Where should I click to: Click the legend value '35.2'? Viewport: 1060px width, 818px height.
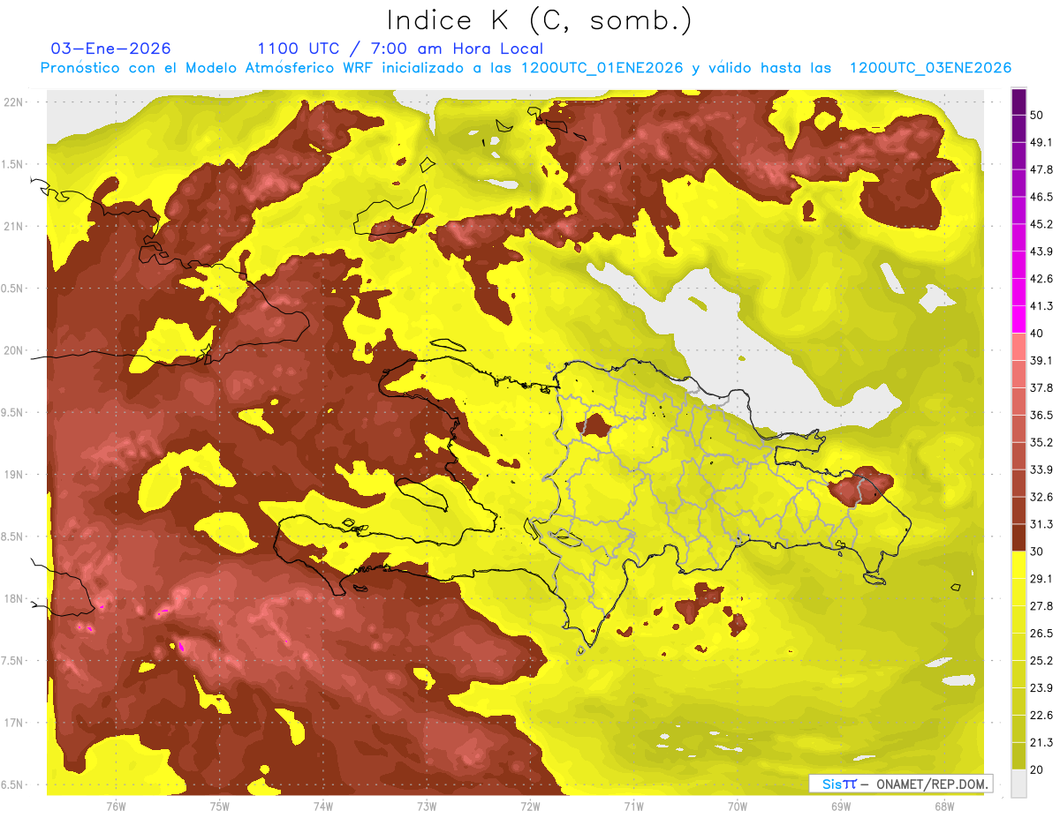[1041, 442]
